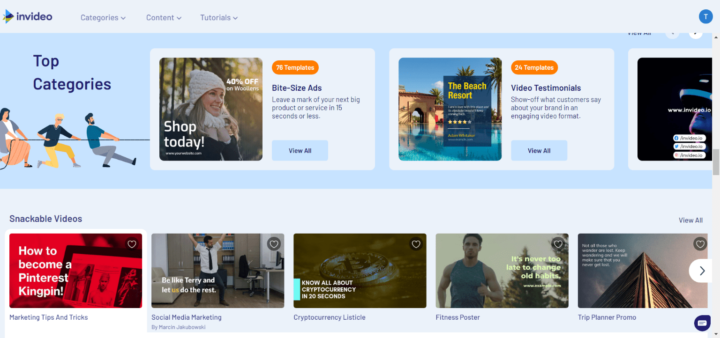
Task: Click the "24 Templates" badge
Action: tap(534, 67)
